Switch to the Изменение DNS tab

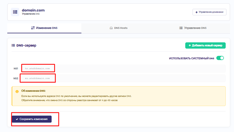[x=44, y=28]
